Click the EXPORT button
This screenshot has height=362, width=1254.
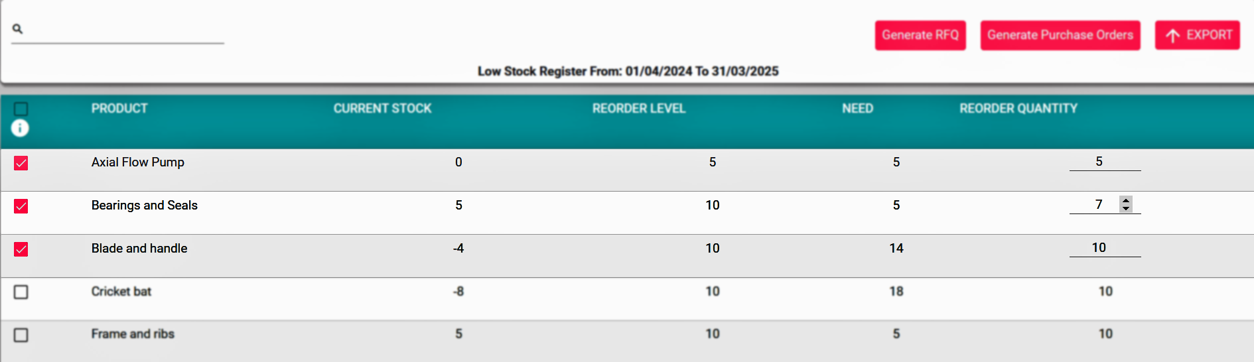click(1198, 35)
